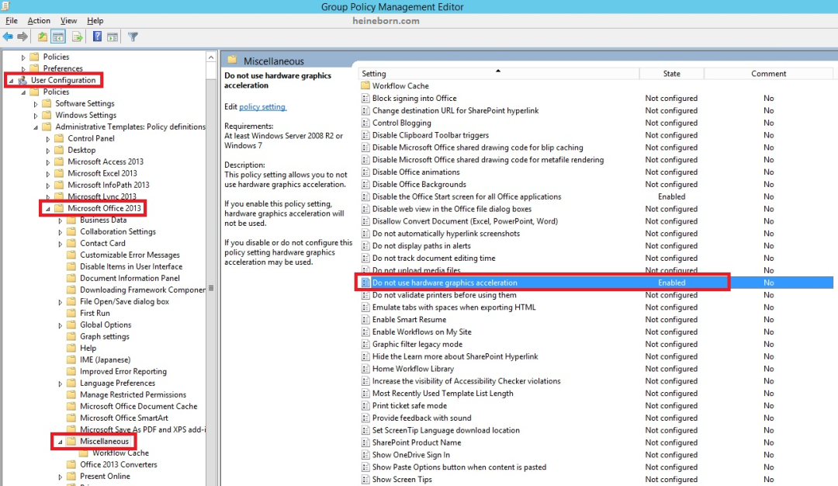This screenshot has width=838, height=486.
Task: Go back using the blue Back arrow
Action: pos(8,37)
